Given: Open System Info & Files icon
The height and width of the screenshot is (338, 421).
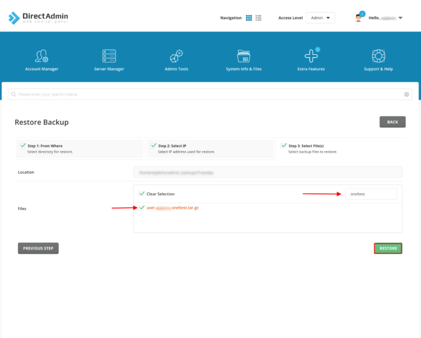Looking at the screenshot, I should (244, 57).
